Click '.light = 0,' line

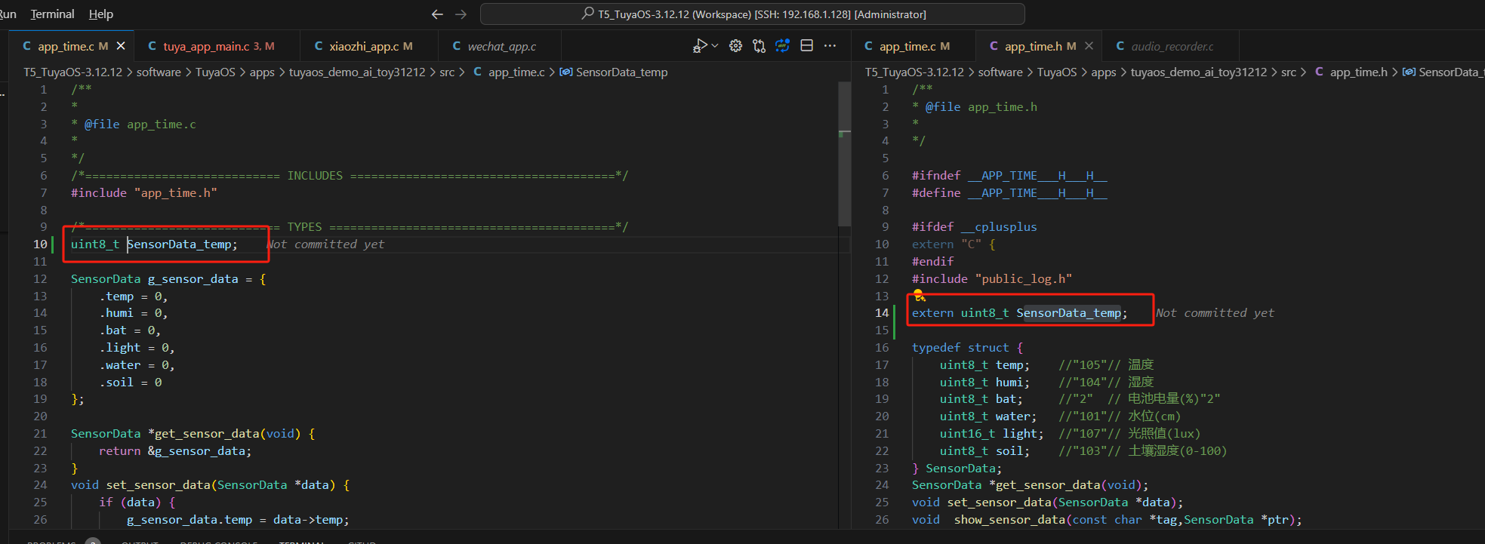pos(137,348)
